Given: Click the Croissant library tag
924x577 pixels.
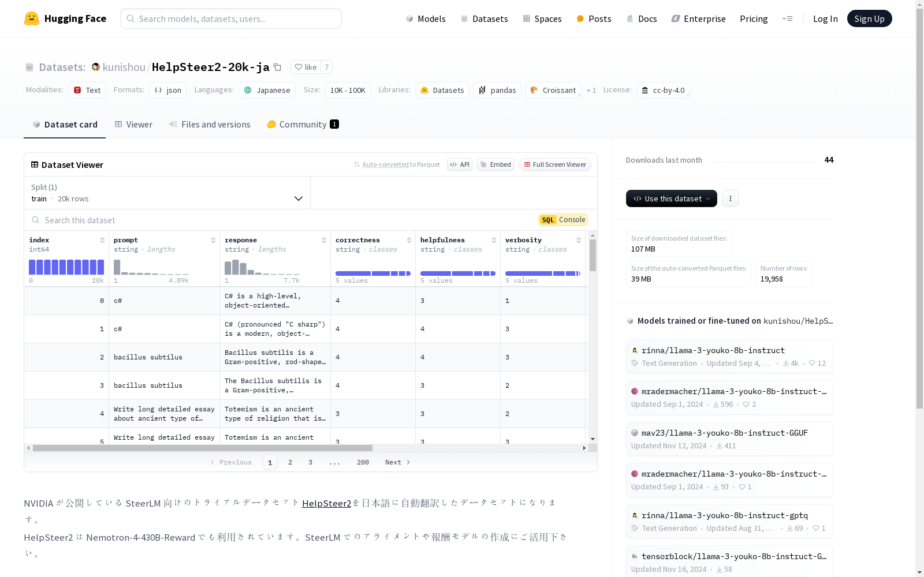Looking at the screenshot, I should tap(553, 90).
